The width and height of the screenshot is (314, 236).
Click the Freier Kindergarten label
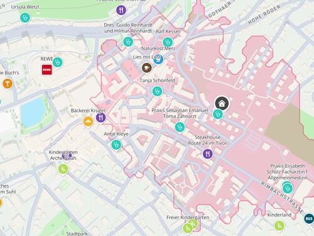[x=188, y=217]
